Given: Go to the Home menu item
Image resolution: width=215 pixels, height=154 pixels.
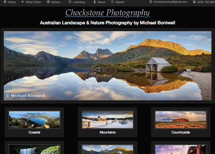Looking at the screenshot, I should click(12, 2).
